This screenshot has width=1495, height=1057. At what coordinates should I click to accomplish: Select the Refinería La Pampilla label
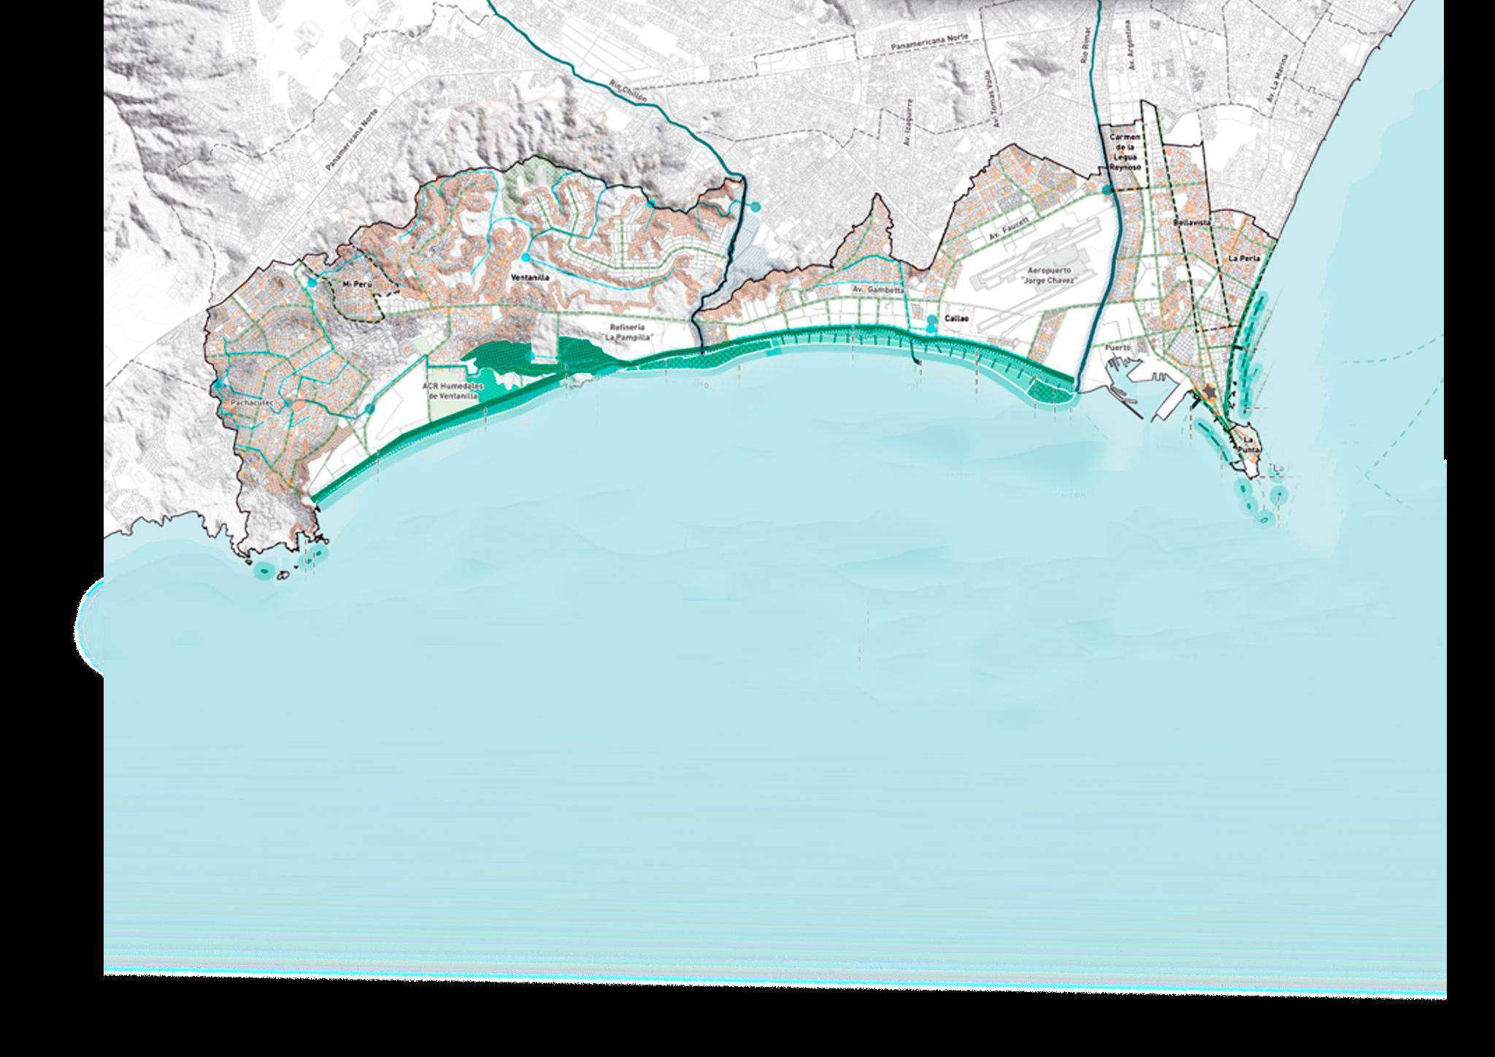[x=628, y=332]
